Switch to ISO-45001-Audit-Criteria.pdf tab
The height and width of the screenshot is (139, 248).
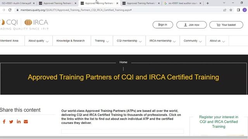click(16, 3)
